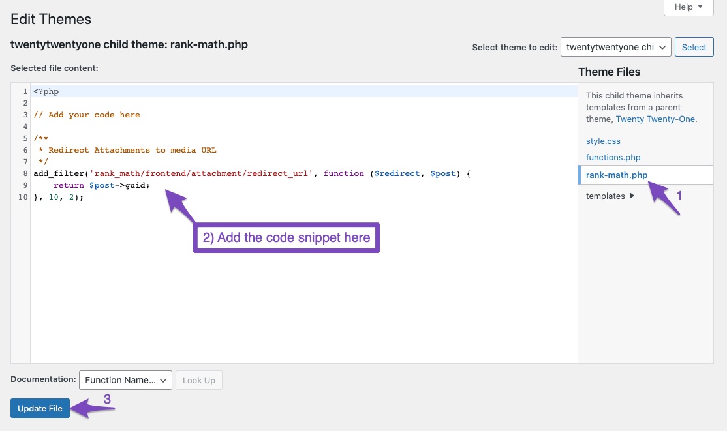Click the 'Selected file content:' label

(54, 68)
